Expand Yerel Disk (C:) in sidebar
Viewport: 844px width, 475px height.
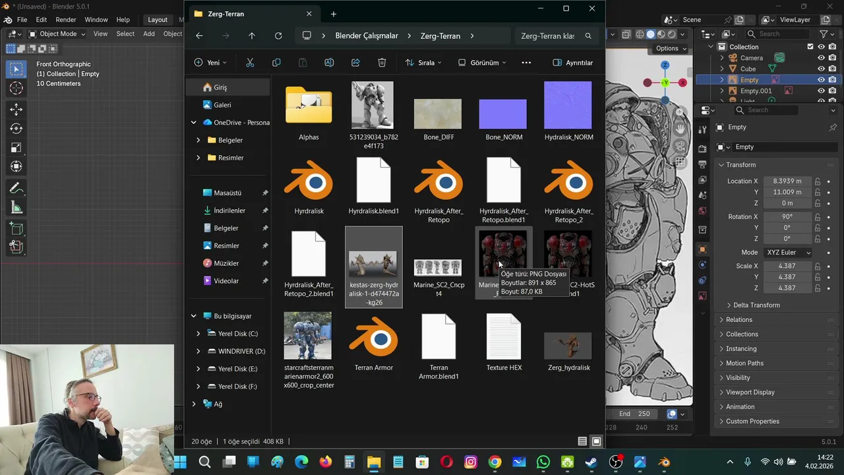[x=198, y=334]
